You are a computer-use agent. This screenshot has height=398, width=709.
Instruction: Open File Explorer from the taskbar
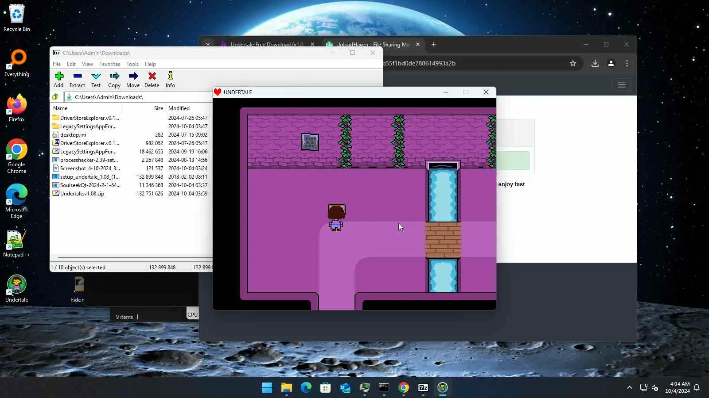click(x=286, y=388)
